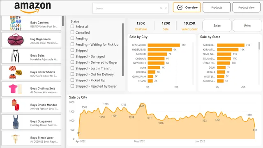Click the Jun 2022 axis label
This screenshot has width=263, height=148.
click(200, 141)
